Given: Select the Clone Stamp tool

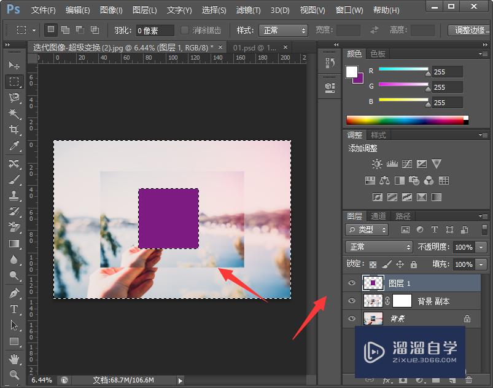Looking at the screenshot, I should 14,196.
